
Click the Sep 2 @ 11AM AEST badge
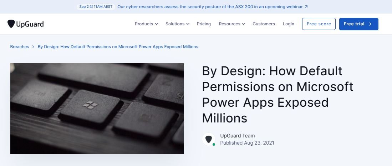click(x=96, y=7)
